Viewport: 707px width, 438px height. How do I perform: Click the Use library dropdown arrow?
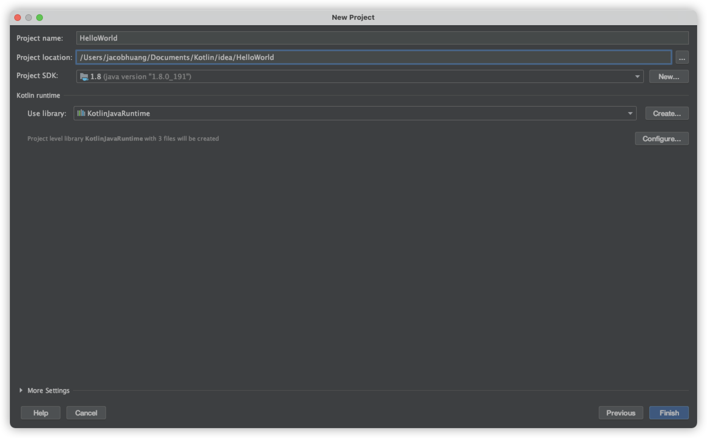630,113
